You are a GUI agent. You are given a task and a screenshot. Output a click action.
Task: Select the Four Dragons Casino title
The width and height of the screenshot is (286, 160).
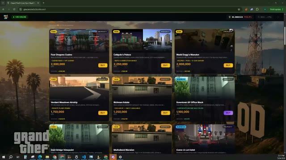tap(61, 55)
